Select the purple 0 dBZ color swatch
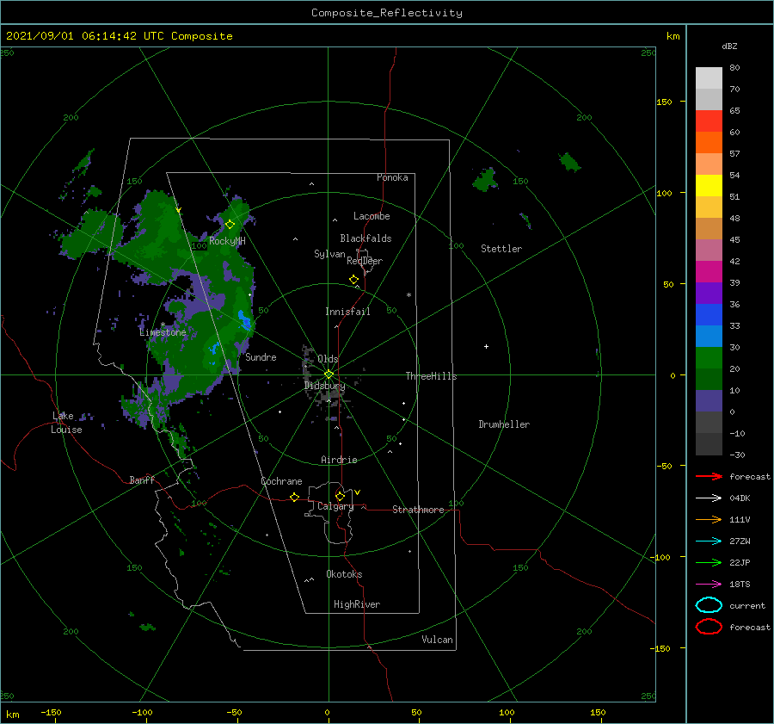The image size is (774, 724). (x=709, y=401)
